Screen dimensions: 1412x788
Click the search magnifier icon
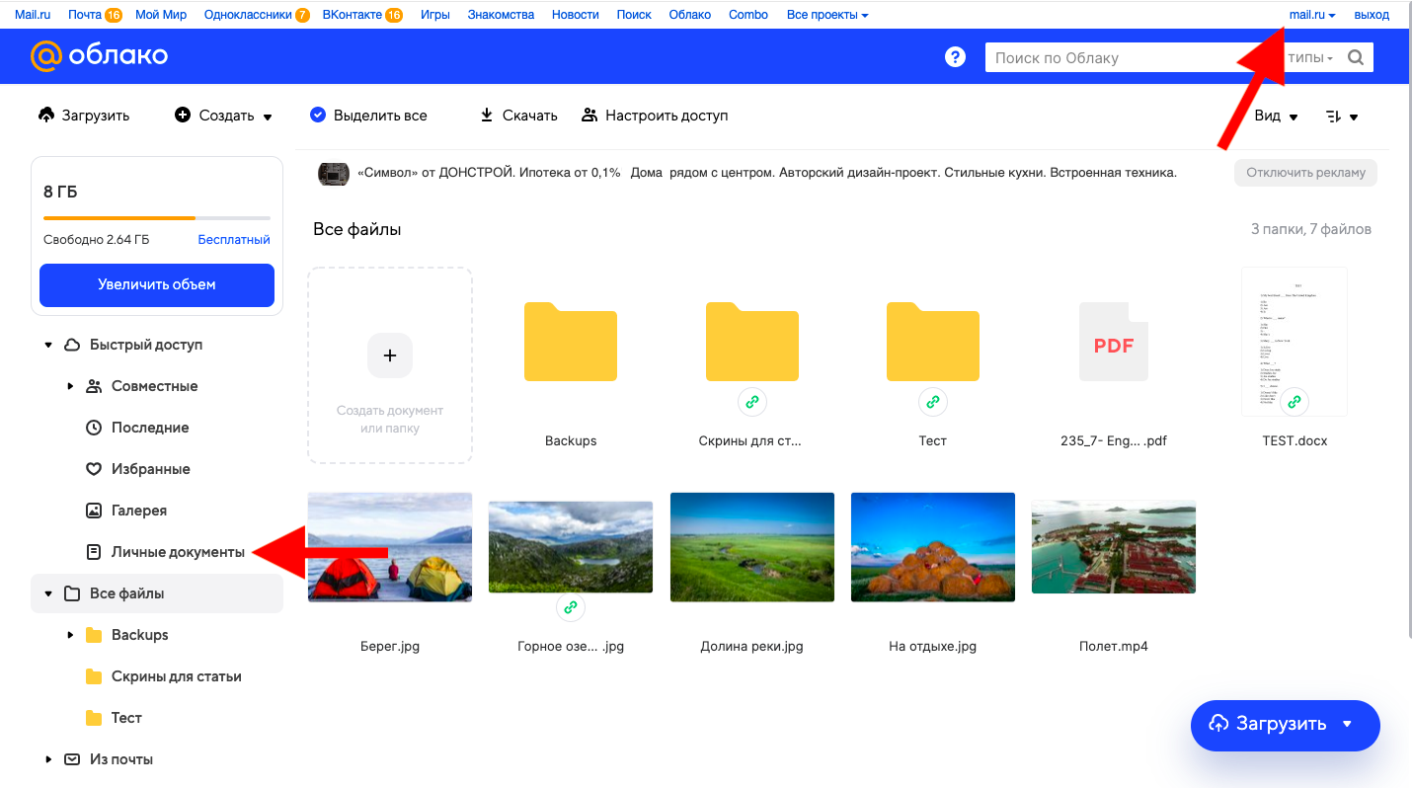click(1356, 57)
